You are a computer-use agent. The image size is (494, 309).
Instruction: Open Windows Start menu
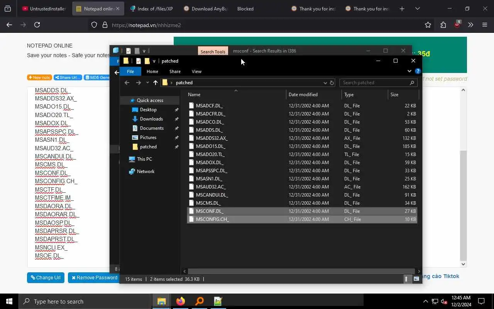click(9, 301)
